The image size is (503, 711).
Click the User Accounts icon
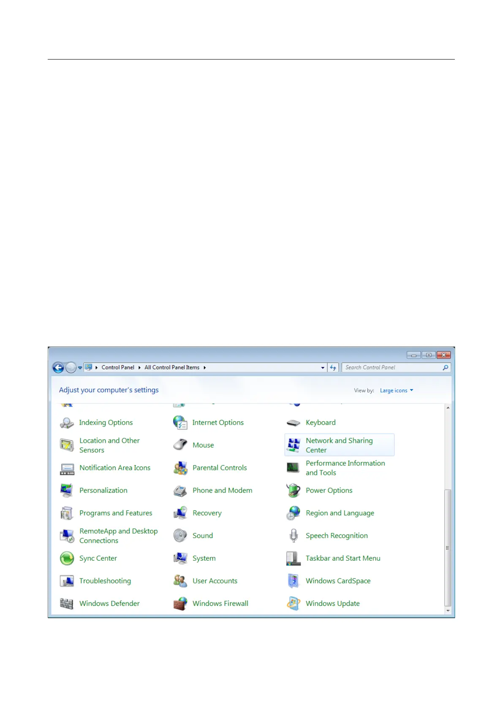tap(180, 581)
